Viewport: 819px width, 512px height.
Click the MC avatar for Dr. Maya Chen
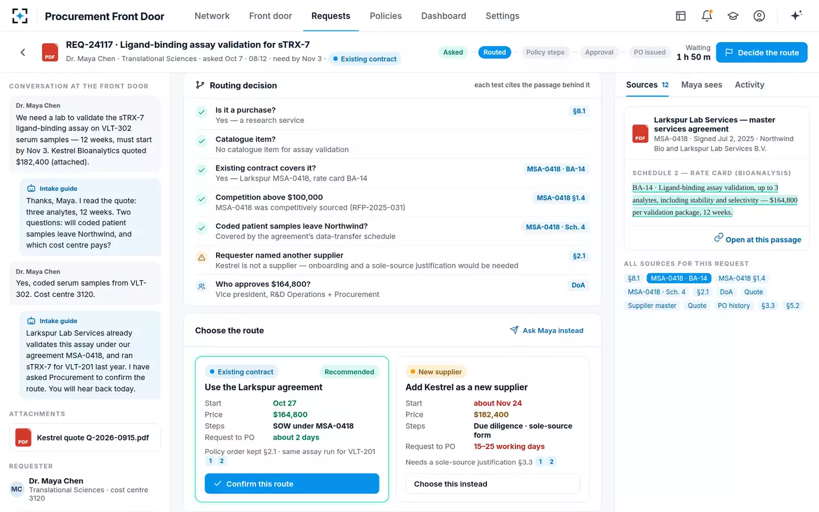[17, 489]
